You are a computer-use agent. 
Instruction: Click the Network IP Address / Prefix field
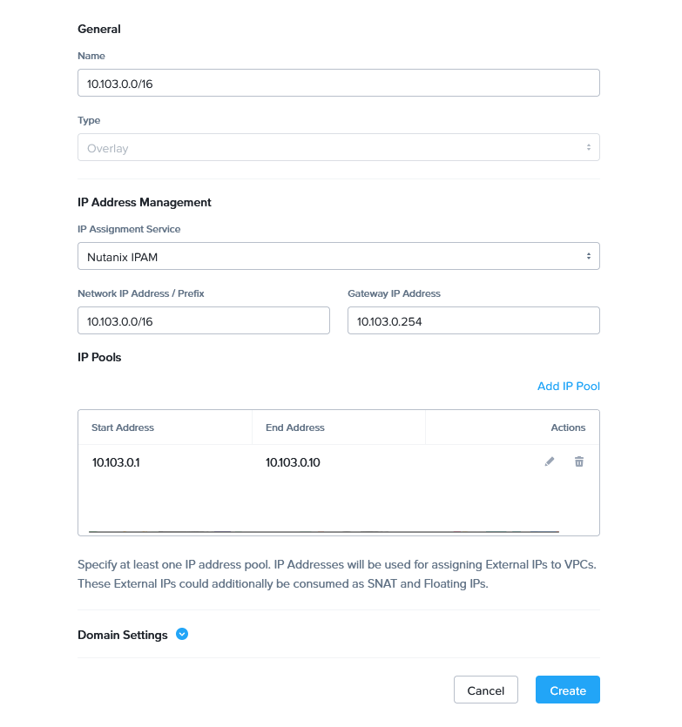[203, 321]
